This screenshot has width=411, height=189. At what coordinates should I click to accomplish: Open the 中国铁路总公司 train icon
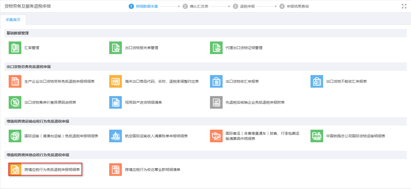317,136
